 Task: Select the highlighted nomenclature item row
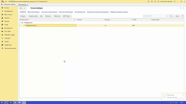click(101, 25)
